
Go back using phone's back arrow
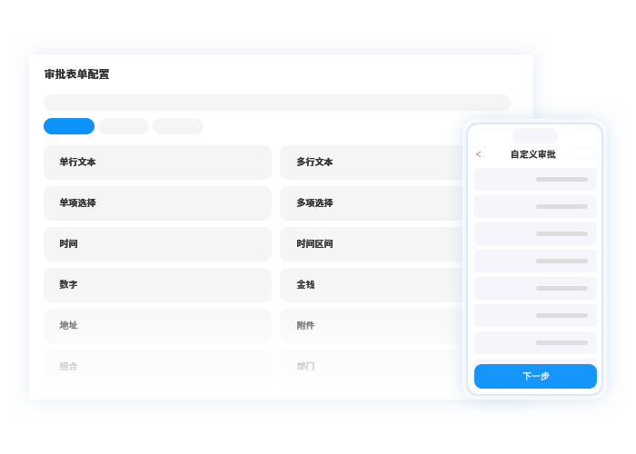click(x=479, y=154)
